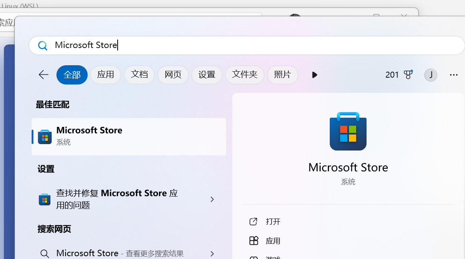Switch to the 照片 filter tab
This screenshot has width=465, height=259.
click(283, 74)
